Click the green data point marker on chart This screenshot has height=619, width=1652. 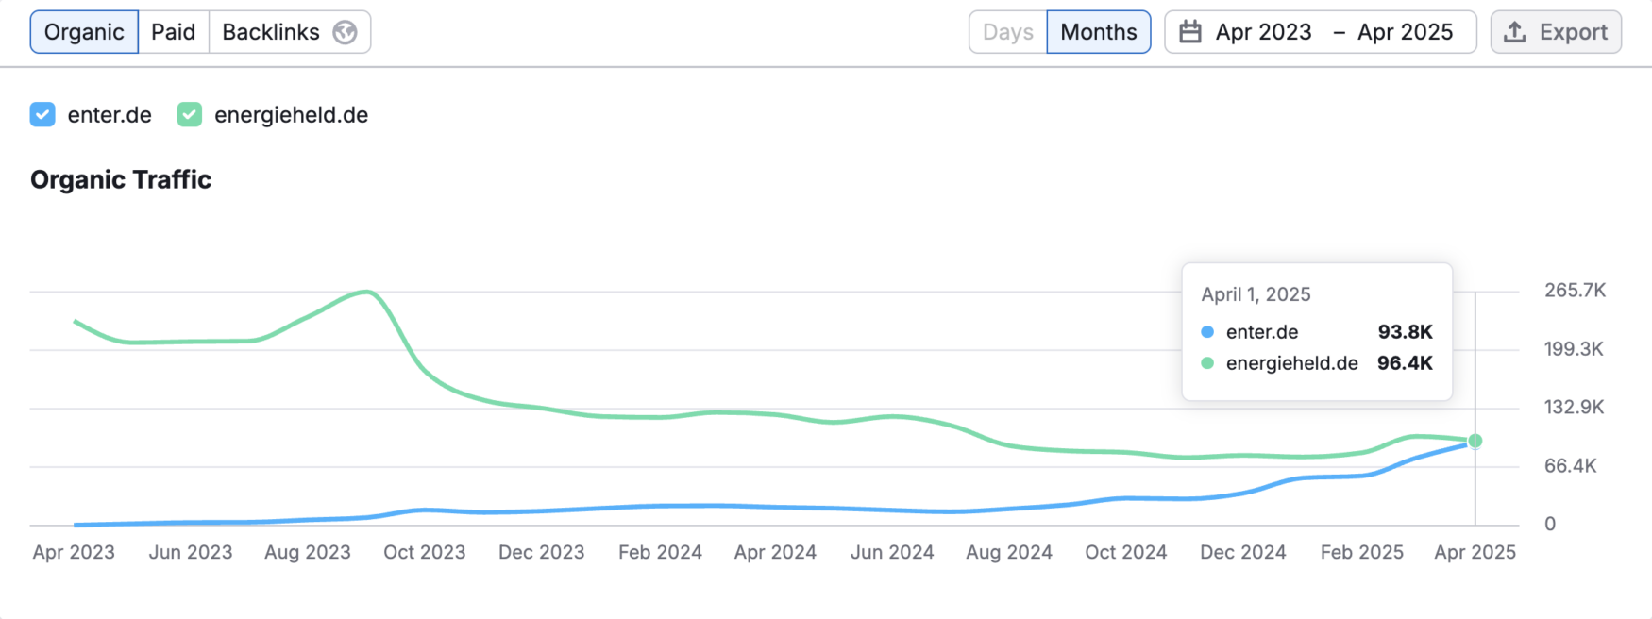(x=1475, y=441)
